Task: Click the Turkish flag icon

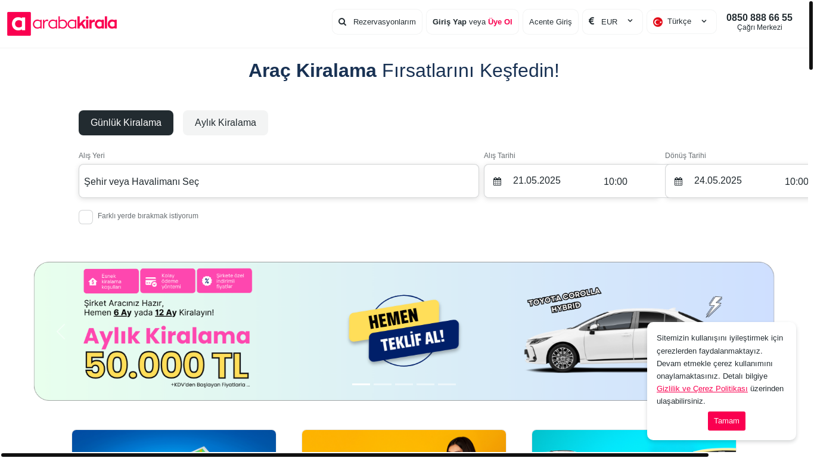Action: coord(658,22)
